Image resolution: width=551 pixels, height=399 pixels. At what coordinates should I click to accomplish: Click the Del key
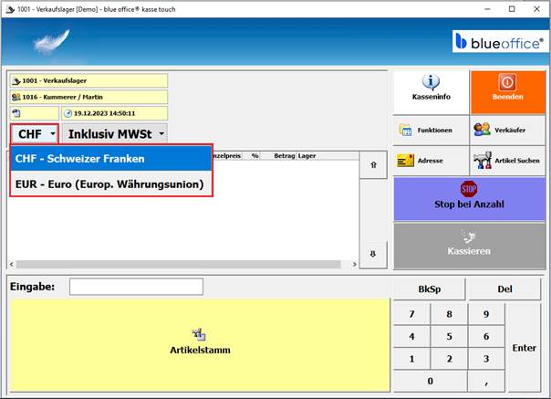point(504,289)
